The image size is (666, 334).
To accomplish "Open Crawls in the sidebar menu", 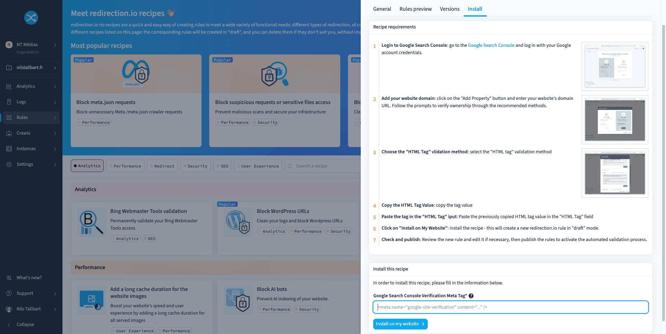I will [31, 133].
